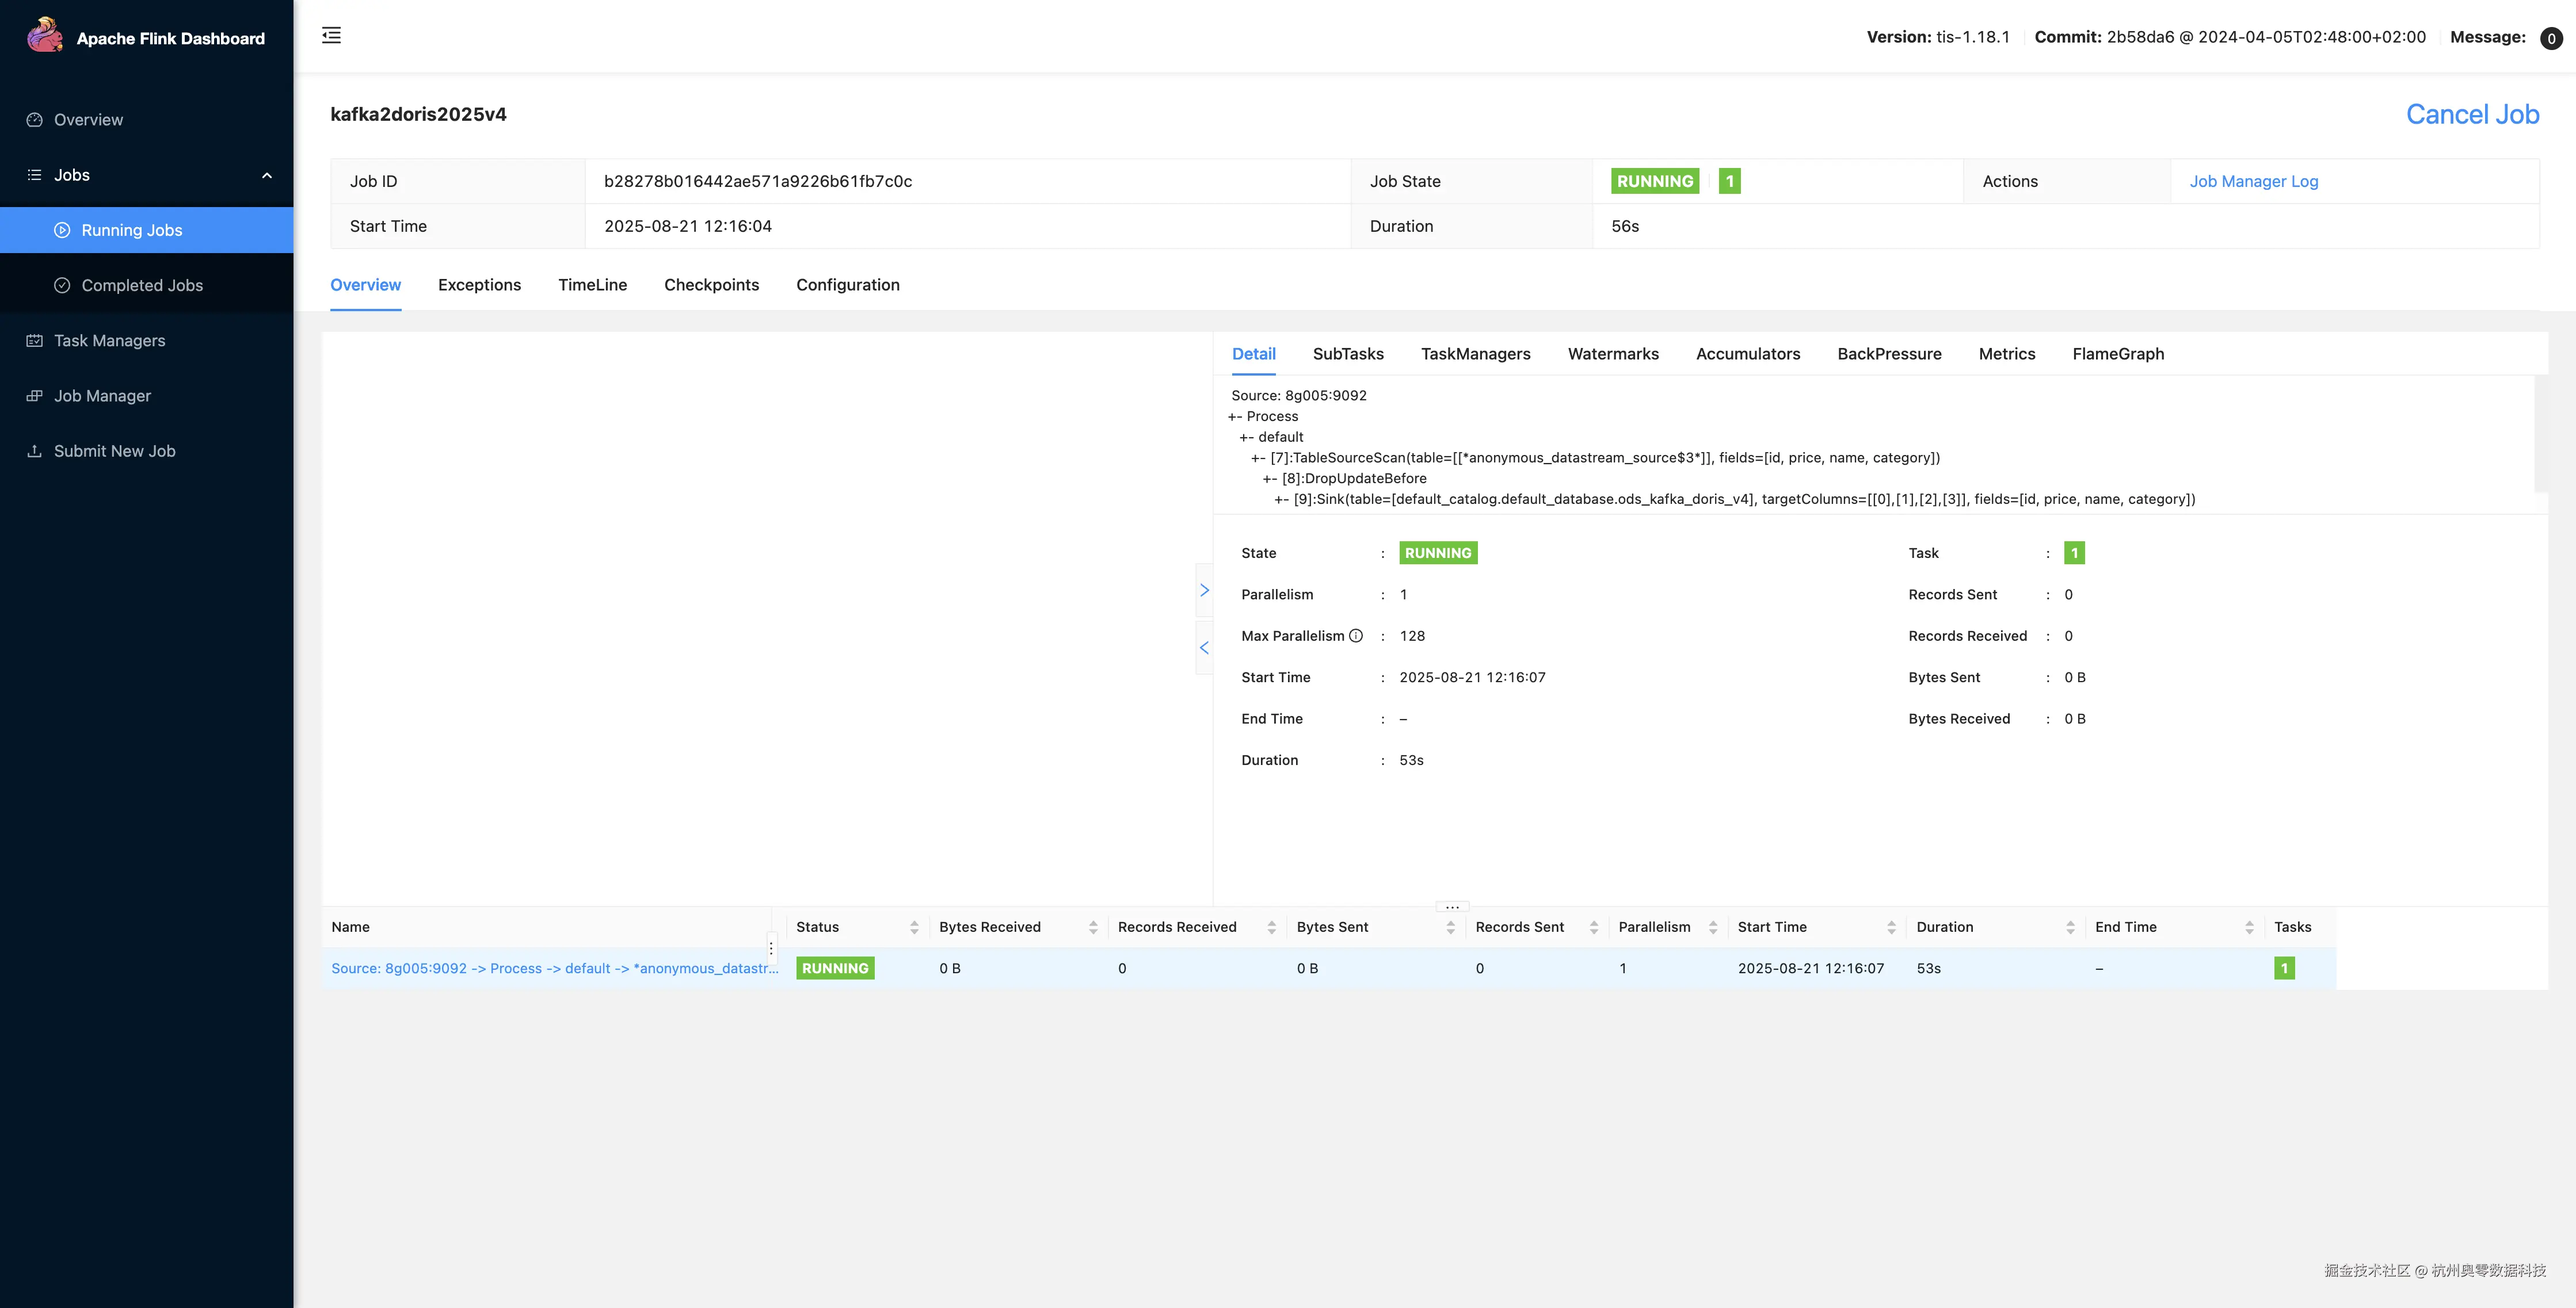Viewport: 2576px width, 1308px height.
Task: Sort the table by the Status column
Action: (914, 927)
